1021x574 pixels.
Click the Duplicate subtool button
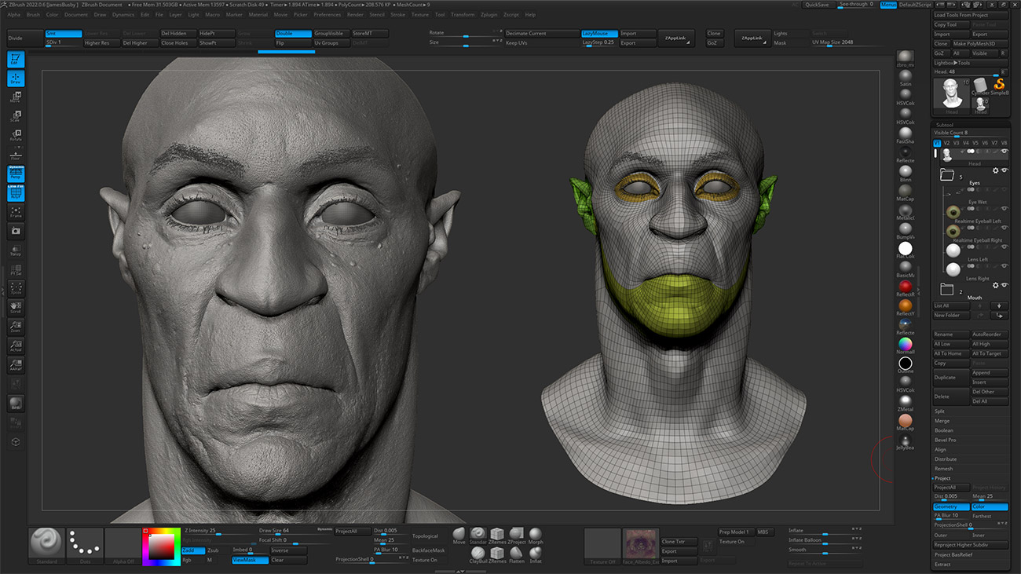click(950, 377)
